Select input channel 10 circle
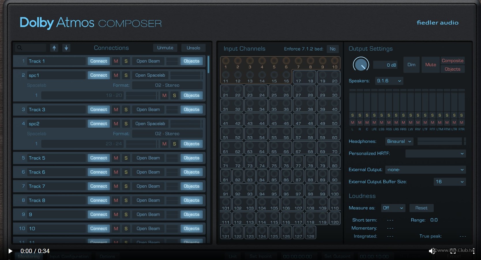The image size is (481, 260). click(x=335, y=61)
